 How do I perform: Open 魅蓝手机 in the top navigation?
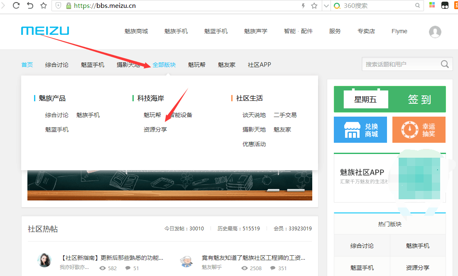click(216, 31)
